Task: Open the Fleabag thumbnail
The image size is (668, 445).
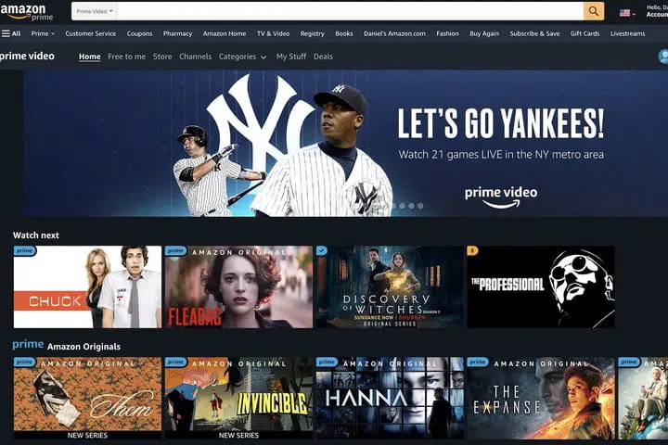Action: pos(238,287)
